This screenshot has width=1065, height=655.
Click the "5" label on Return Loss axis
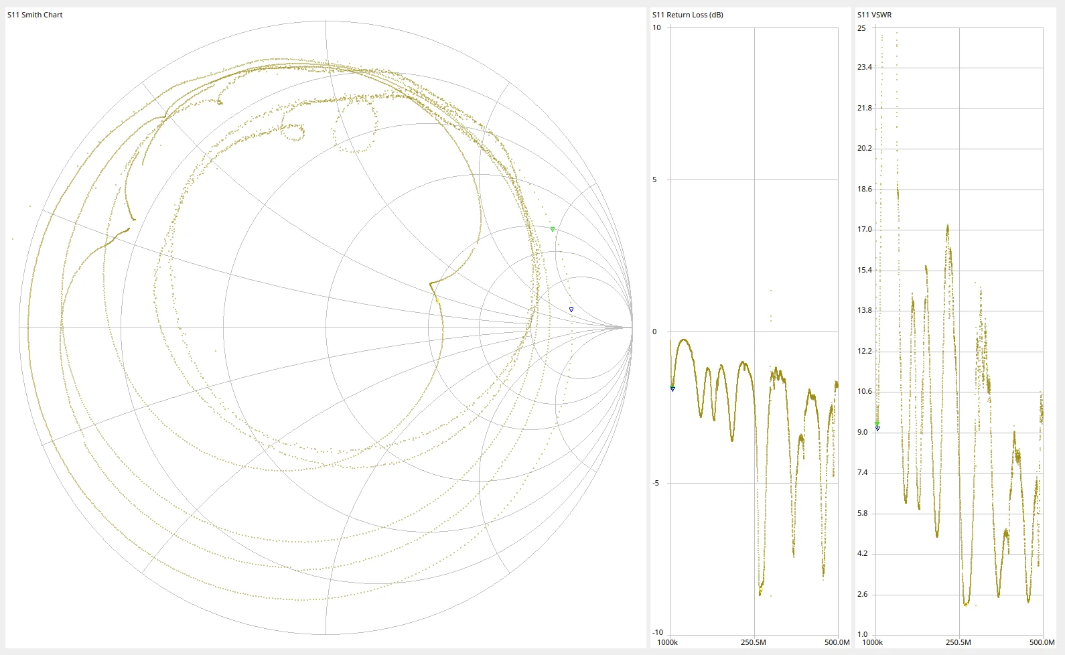[x=655, y=179]
